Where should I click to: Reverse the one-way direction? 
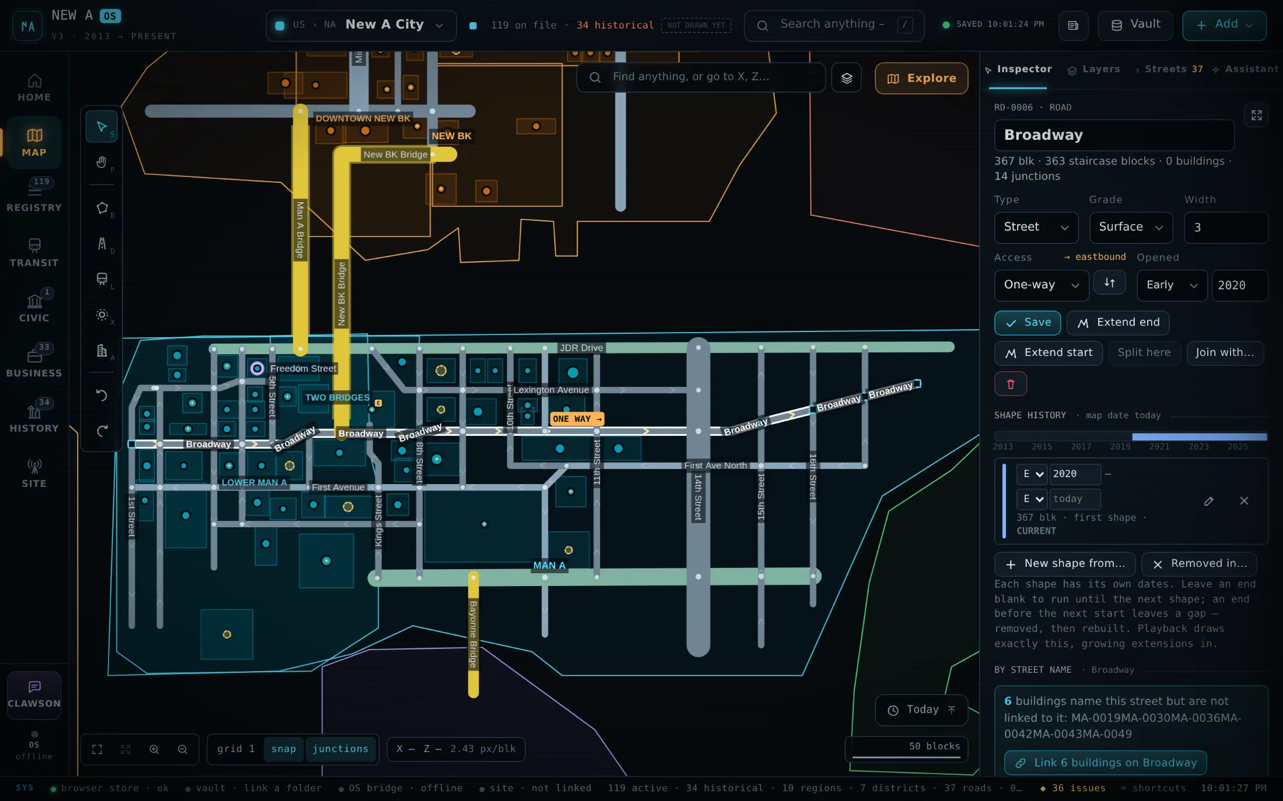tap(1109, 283)
